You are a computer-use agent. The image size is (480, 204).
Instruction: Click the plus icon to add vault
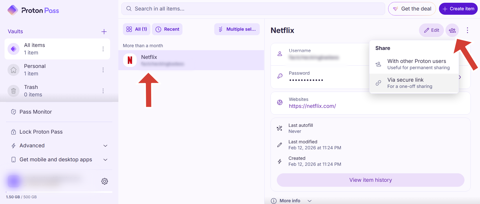point(104,32)
